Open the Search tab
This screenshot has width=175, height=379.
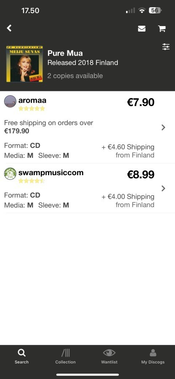(21, 356)
